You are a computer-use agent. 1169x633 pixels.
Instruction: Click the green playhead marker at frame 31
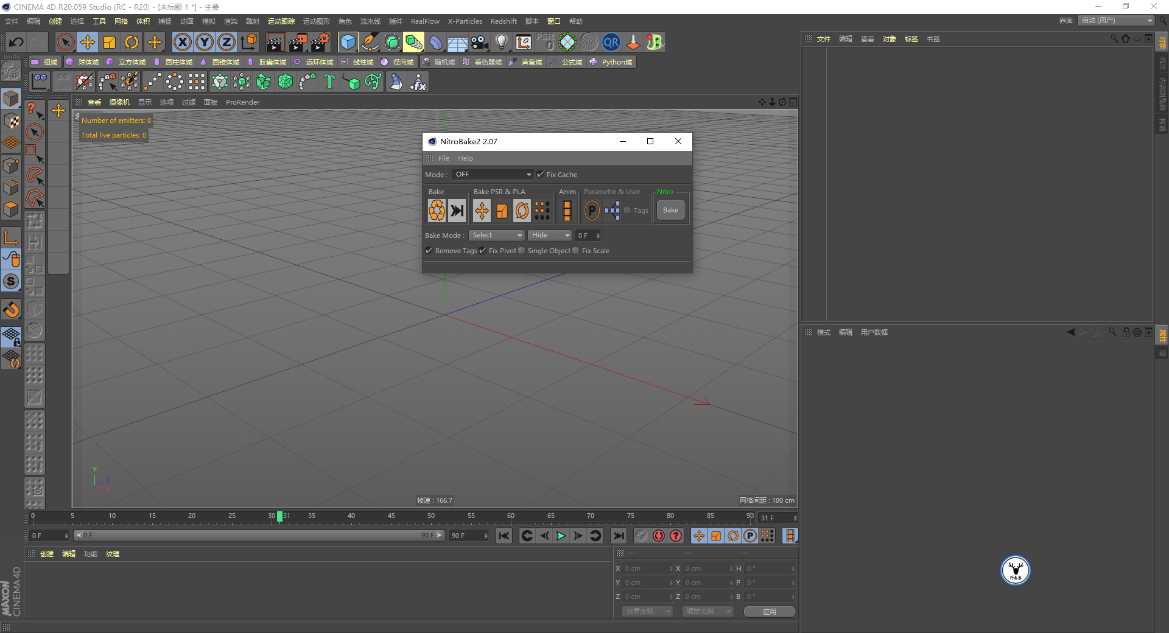click(279, 516)
